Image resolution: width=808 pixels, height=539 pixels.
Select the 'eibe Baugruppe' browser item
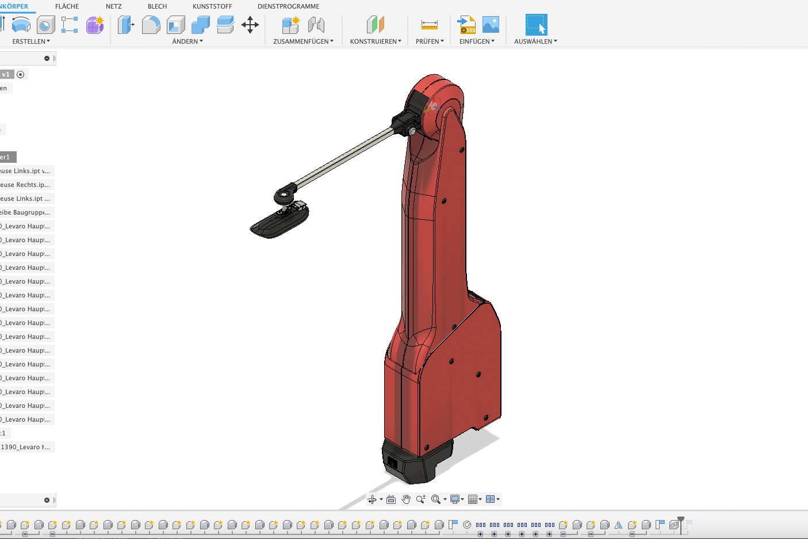click(26, 212)
